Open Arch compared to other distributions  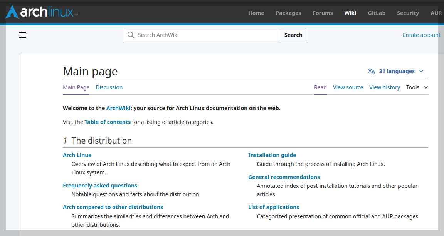pos(113,207)
